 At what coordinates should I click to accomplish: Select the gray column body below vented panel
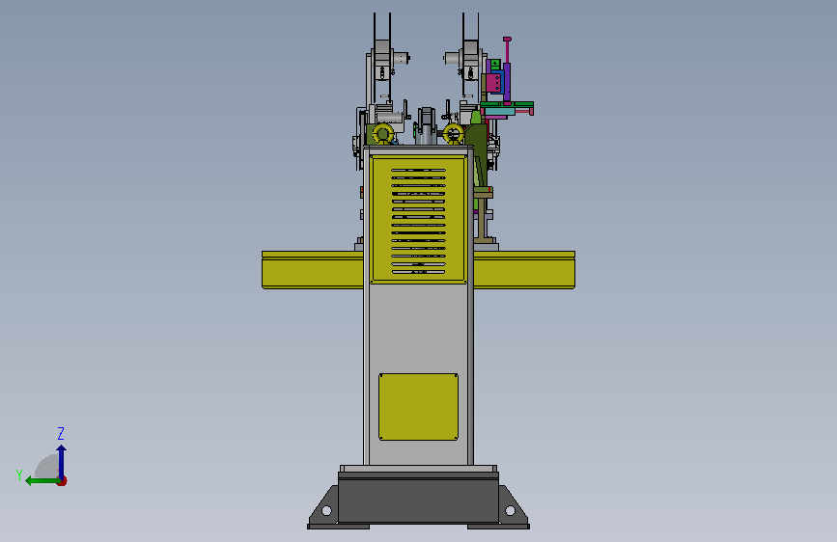[x=419, y=328]
